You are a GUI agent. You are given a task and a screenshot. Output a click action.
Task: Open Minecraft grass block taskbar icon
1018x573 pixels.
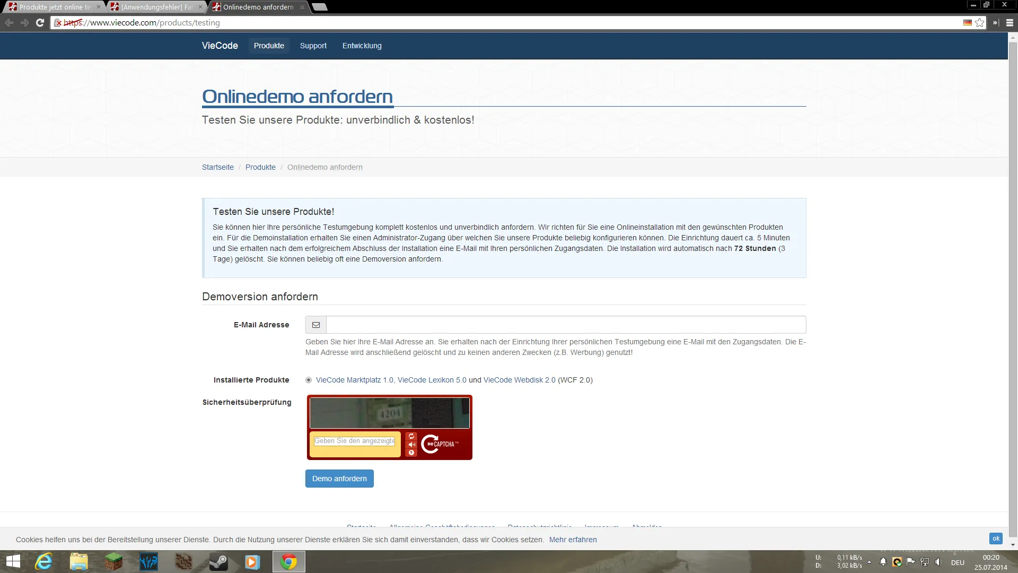click(x=113, y=561)
